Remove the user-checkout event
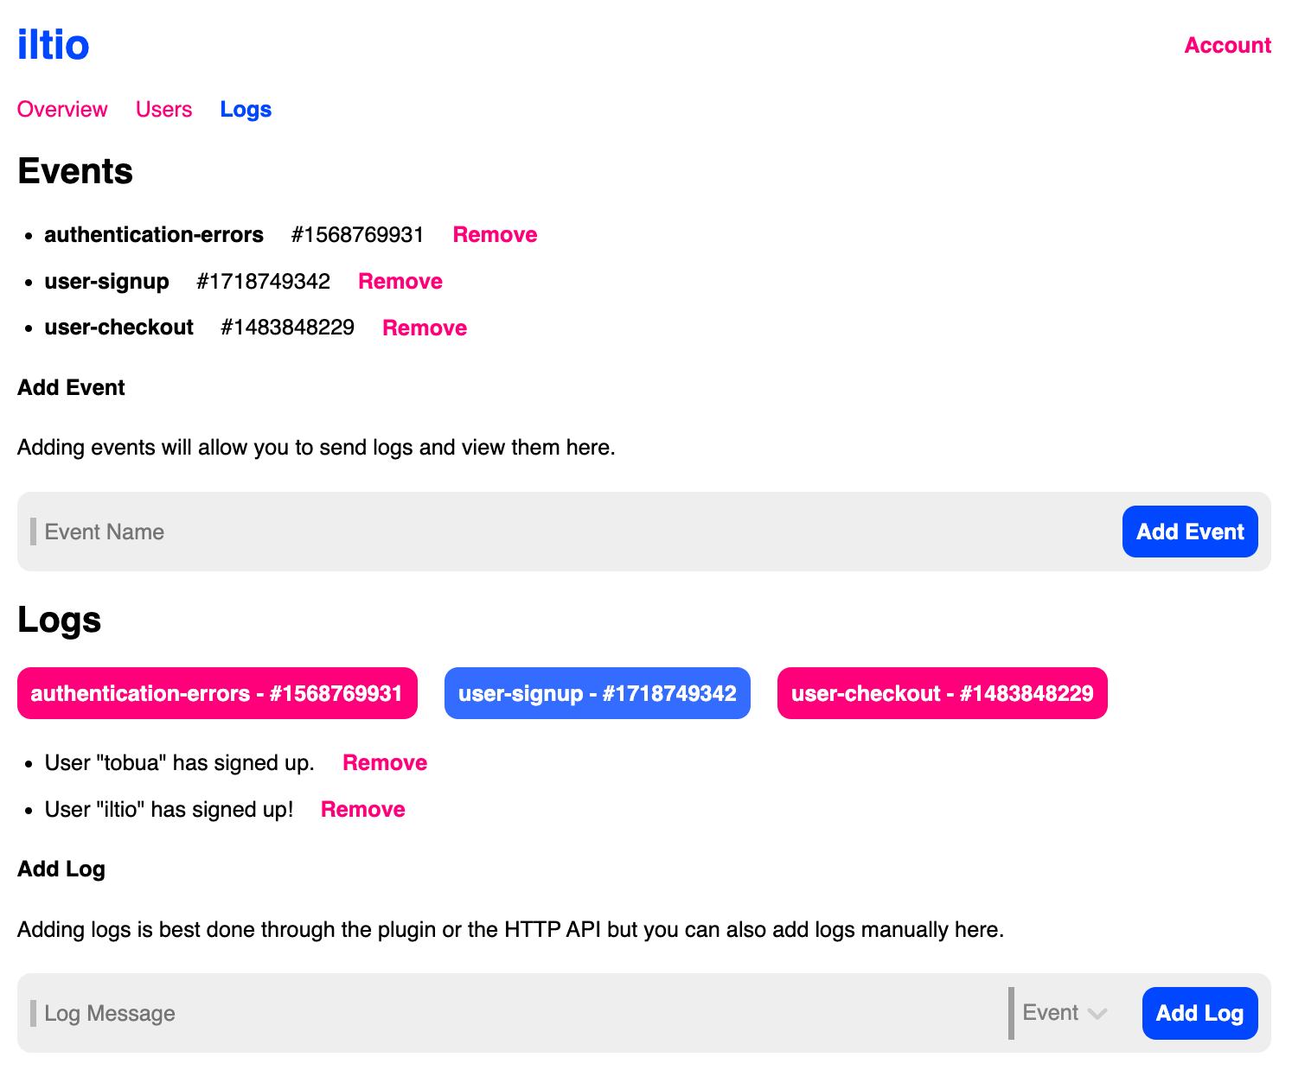Screen dimensions: 1292x1070 tap(424, 328)
